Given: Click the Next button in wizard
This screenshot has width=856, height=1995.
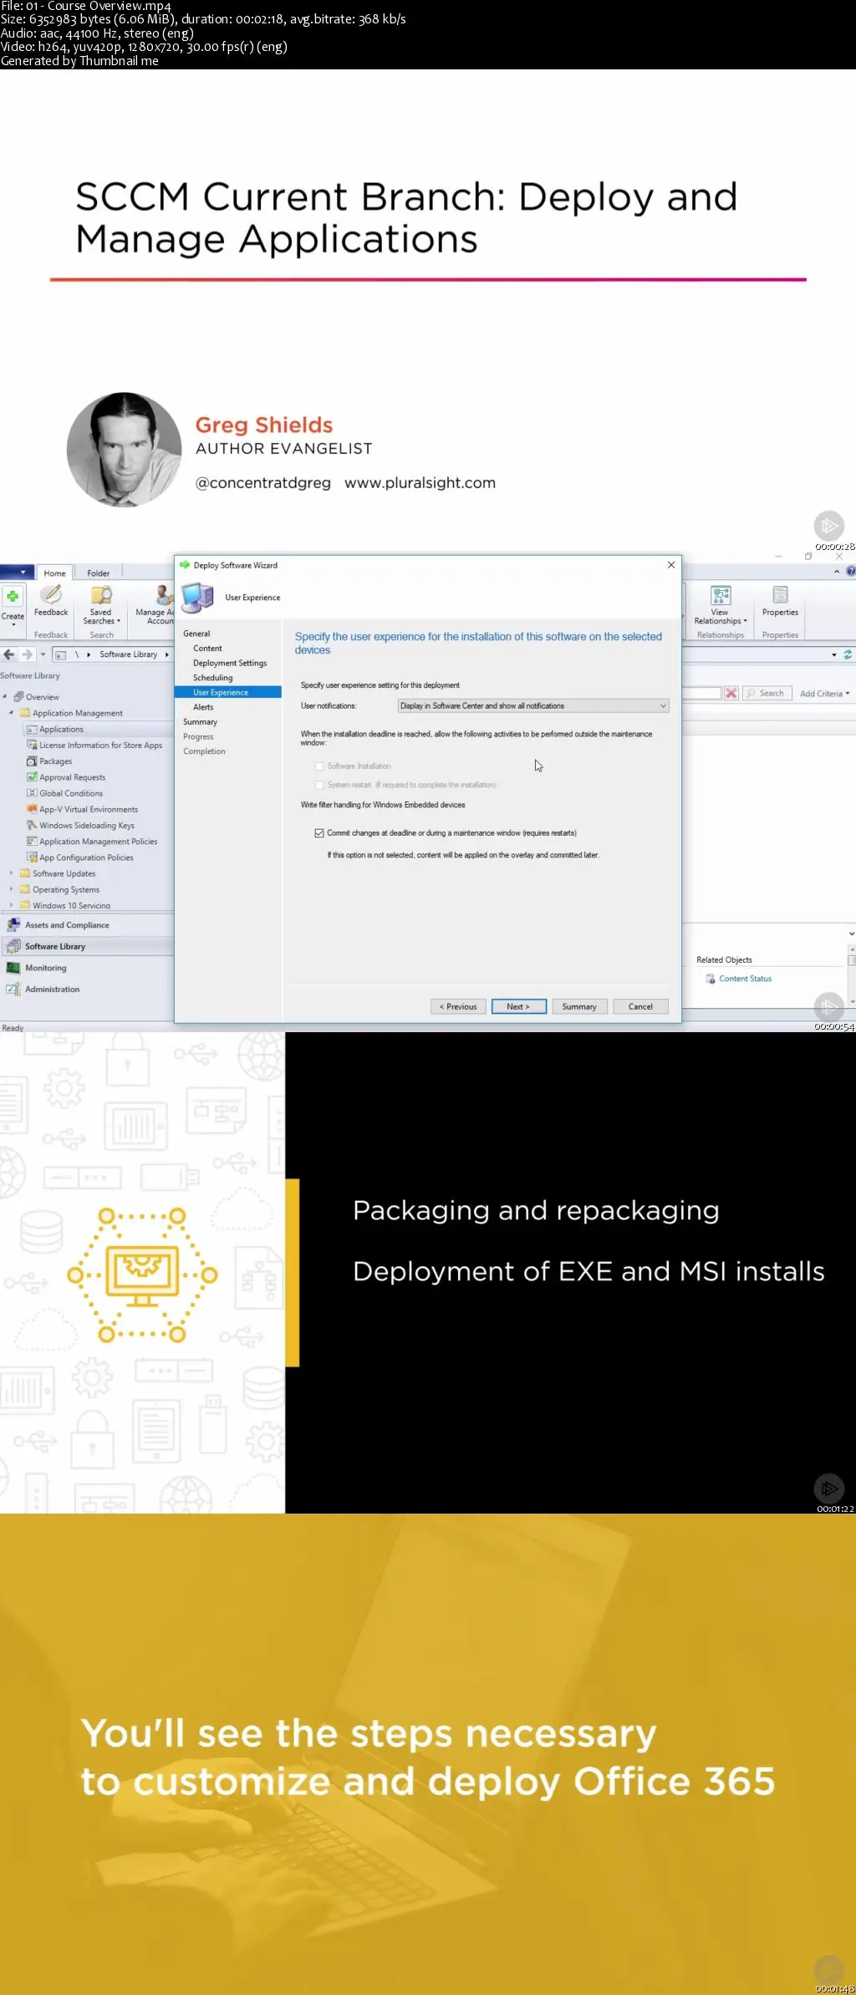Looking at the screenshot, I should coord(519,1006).
